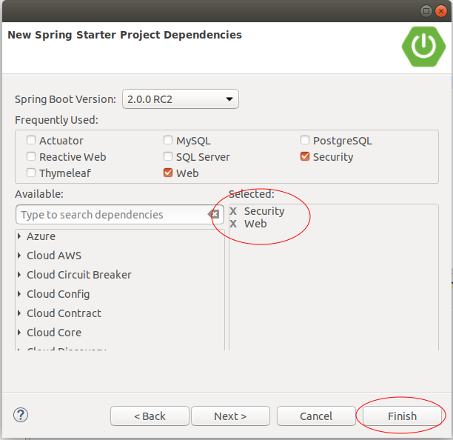Select the Cloud Config tree item
Screen dimensions: 453x440
coord(58,294)
